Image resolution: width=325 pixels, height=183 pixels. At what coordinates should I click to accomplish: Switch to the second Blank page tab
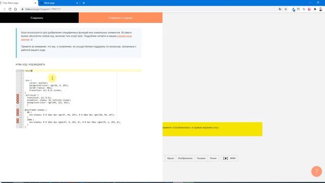point(58,3)
